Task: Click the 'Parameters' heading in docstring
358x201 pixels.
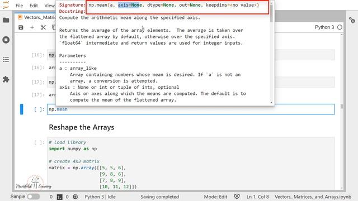Action: (73, 56)
